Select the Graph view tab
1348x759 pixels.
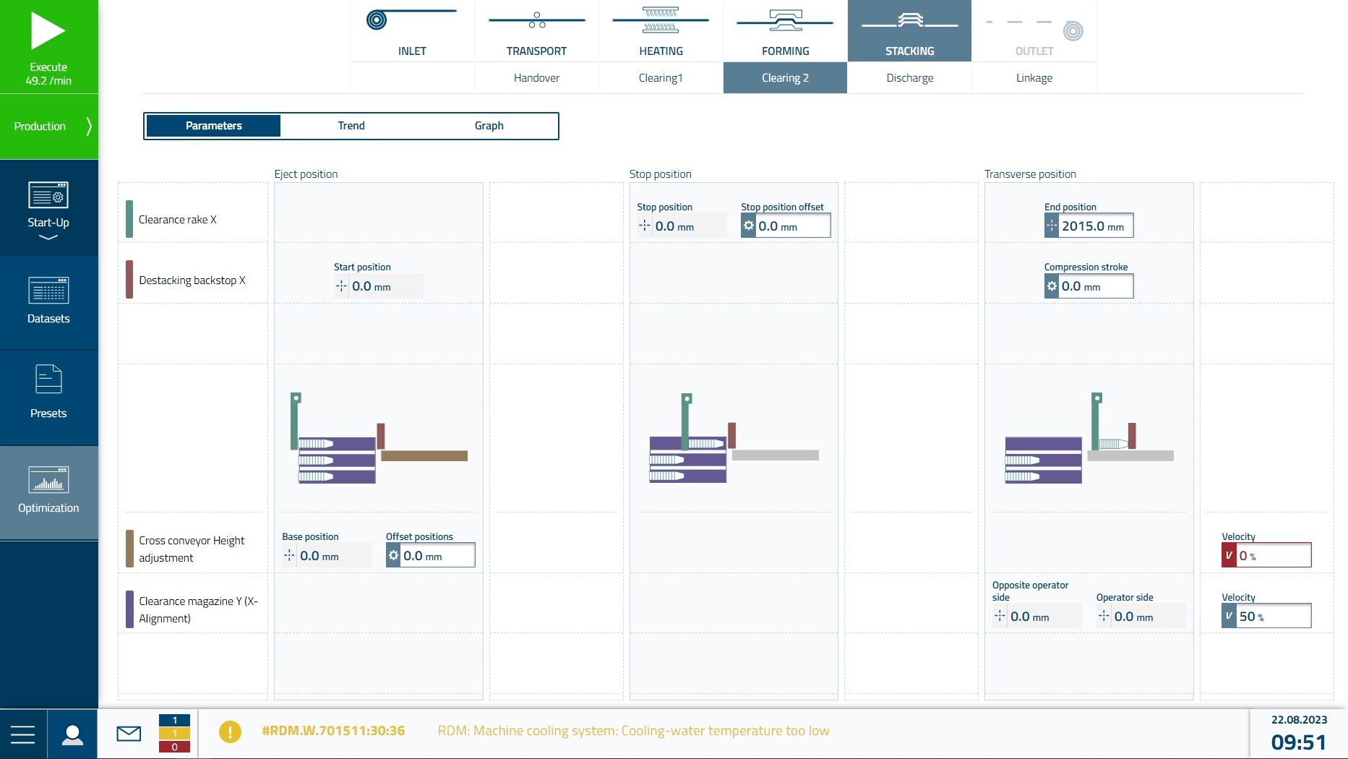click(489, 126)
